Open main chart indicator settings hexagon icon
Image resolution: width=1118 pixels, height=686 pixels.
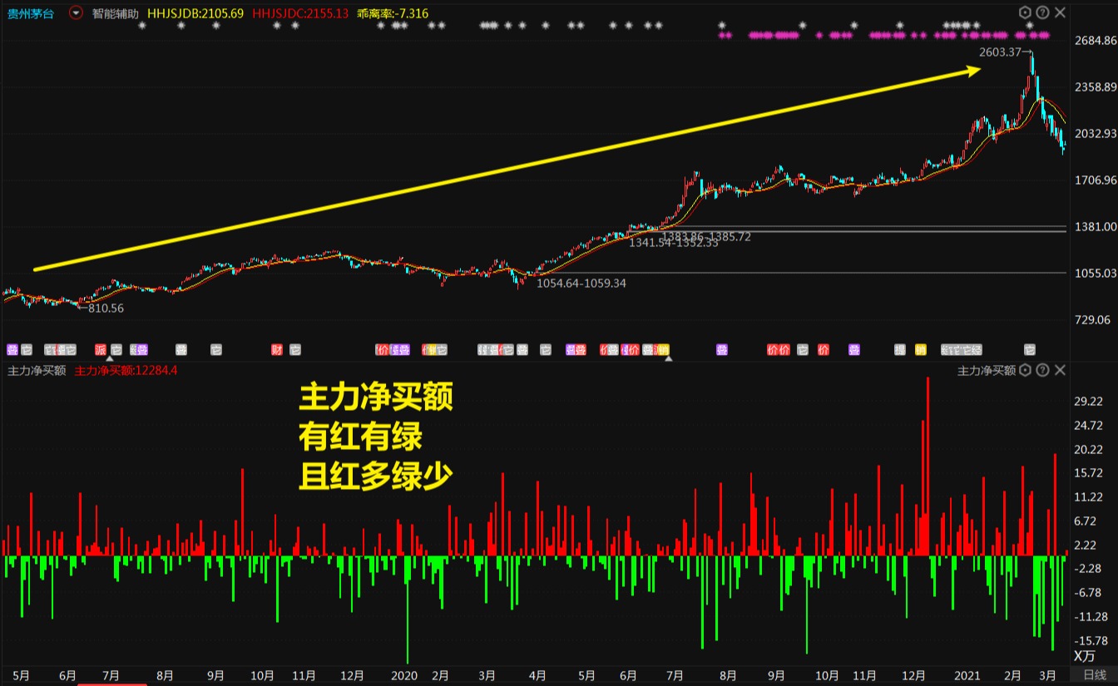coord(1025,12)
